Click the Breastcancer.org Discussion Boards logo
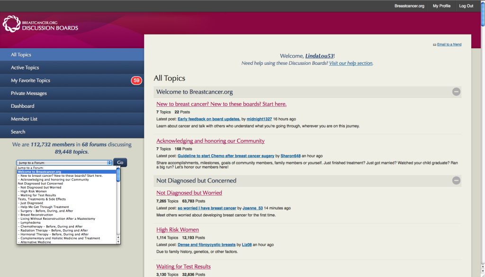This screenshot has width=485, height=277. [41, 24]
